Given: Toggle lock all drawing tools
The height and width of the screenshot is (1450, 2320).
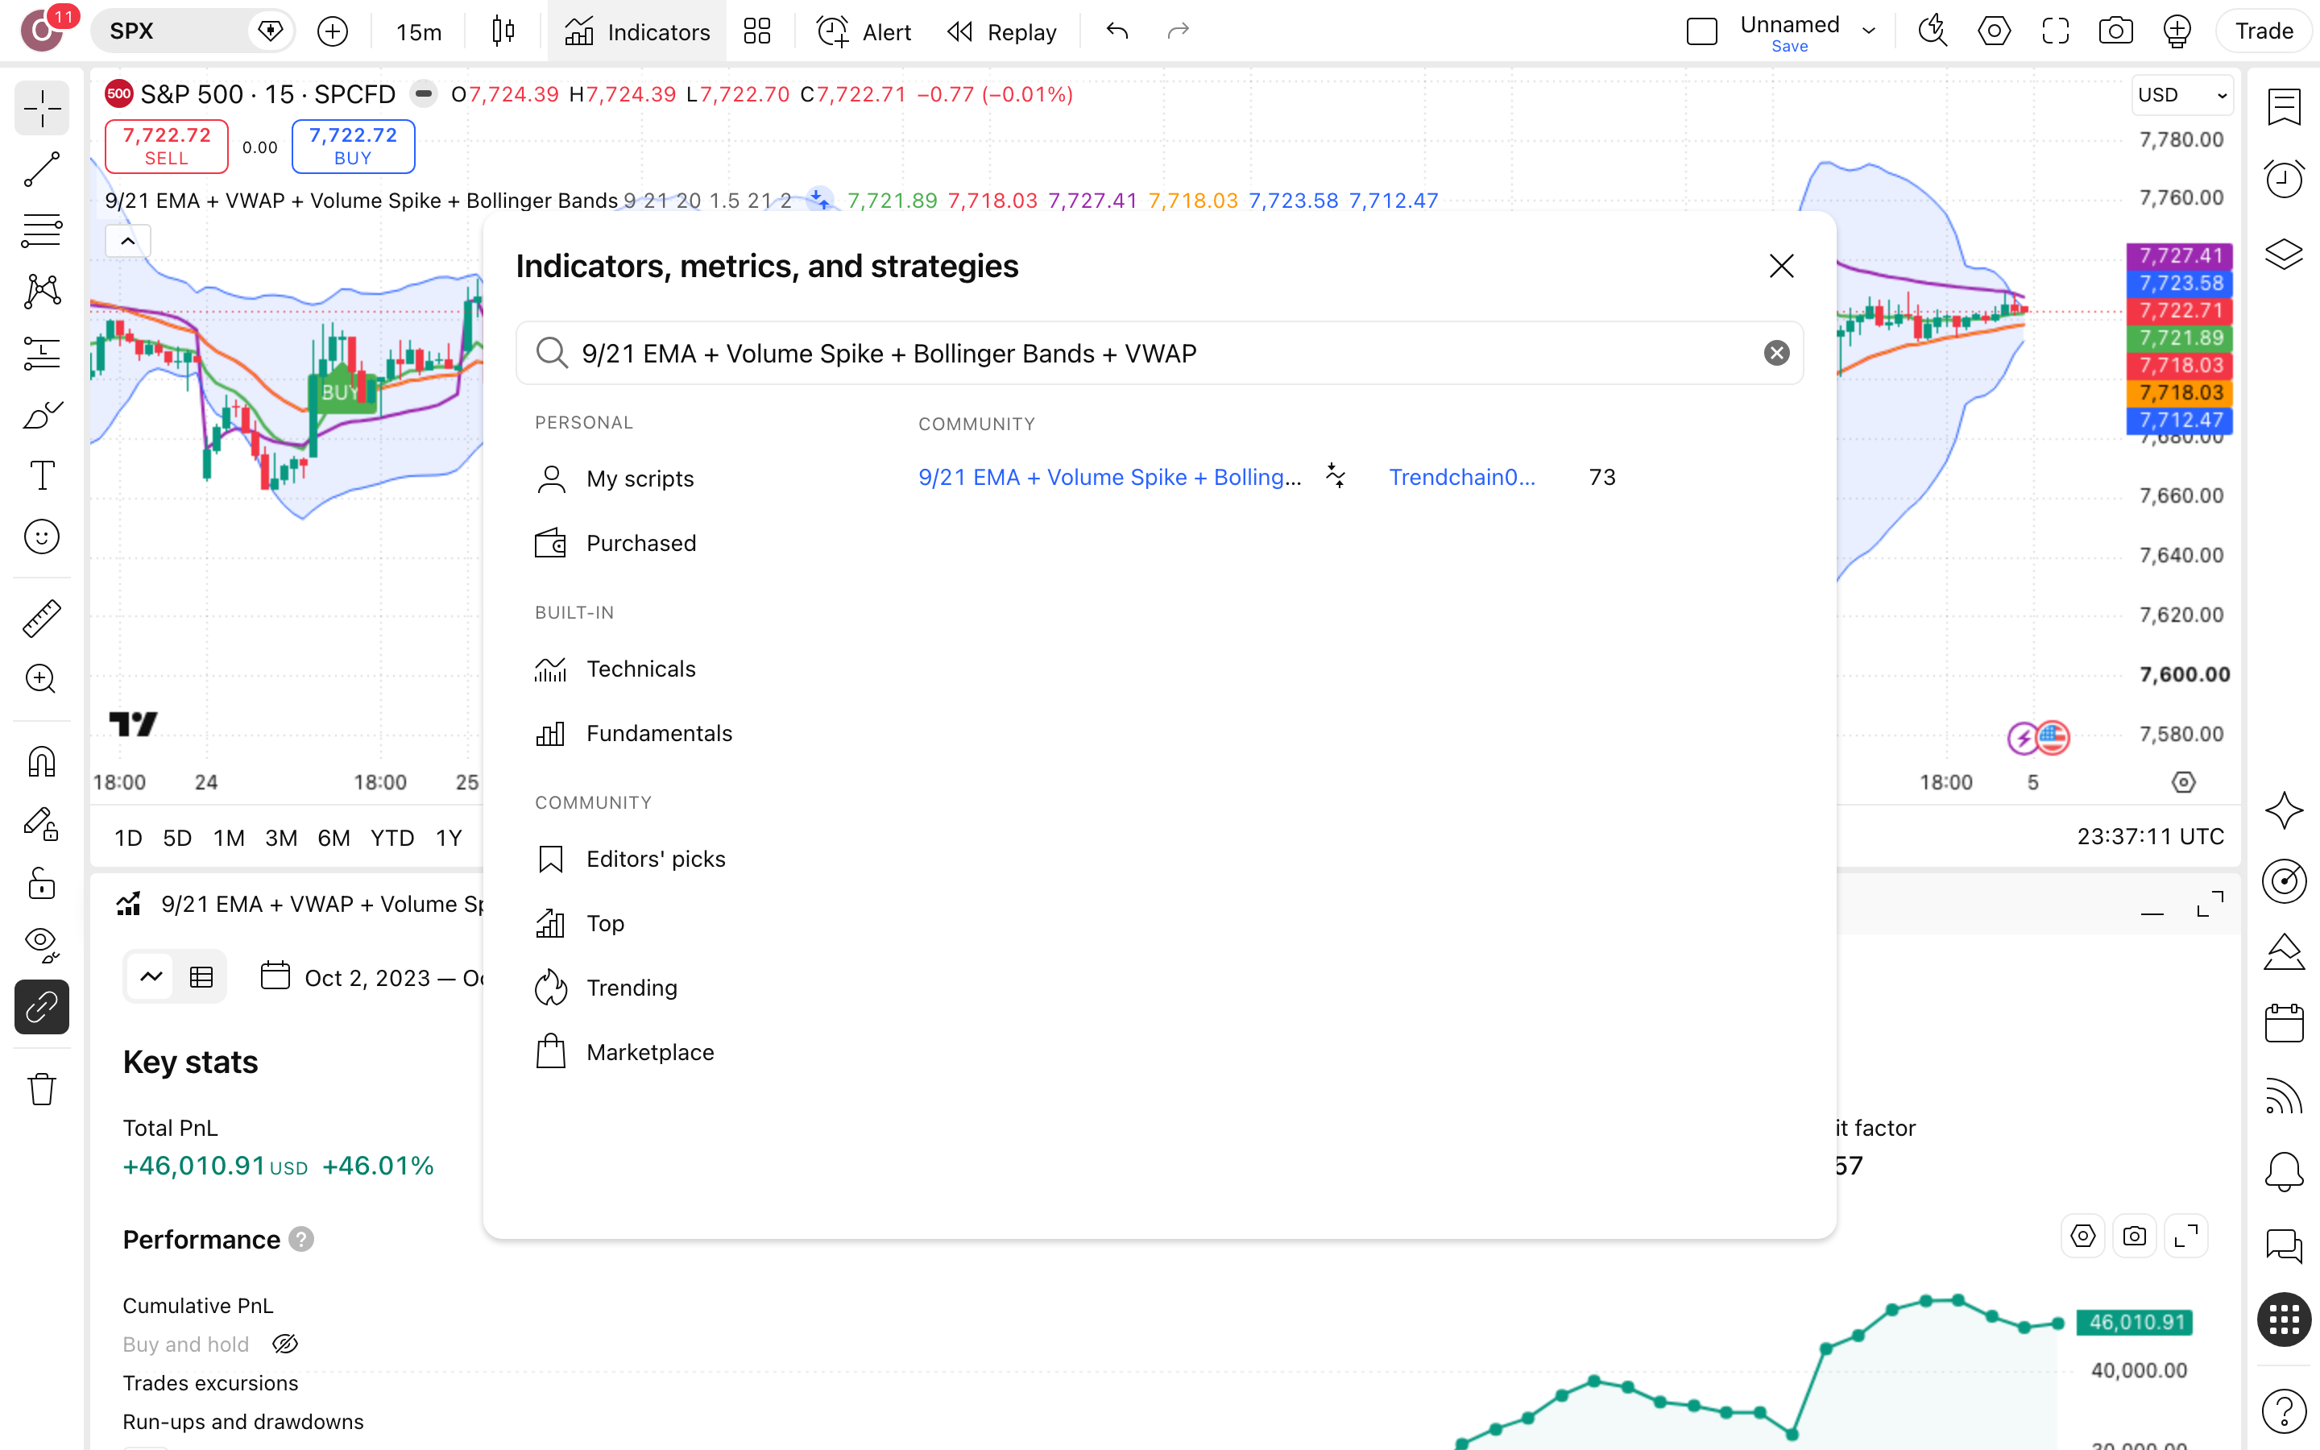Looking at the screenshot, I should click(x=41, y=884).
